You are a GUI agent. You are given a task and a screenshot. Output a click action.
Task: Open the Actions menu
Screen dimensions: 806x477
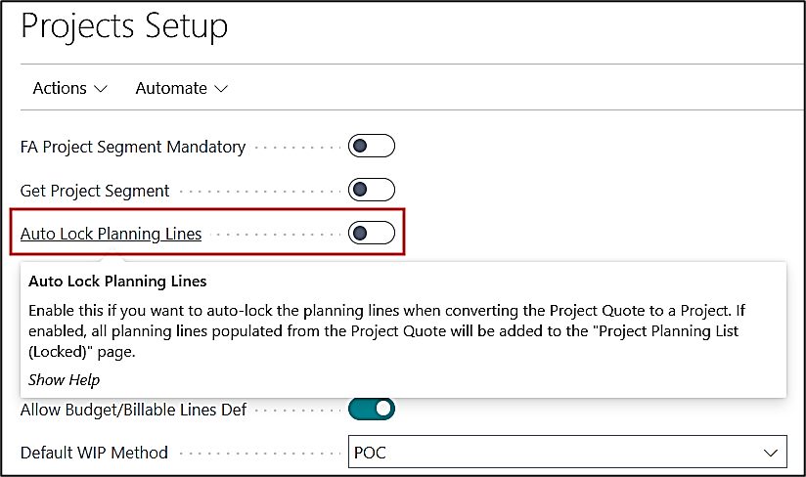[69, 88]
